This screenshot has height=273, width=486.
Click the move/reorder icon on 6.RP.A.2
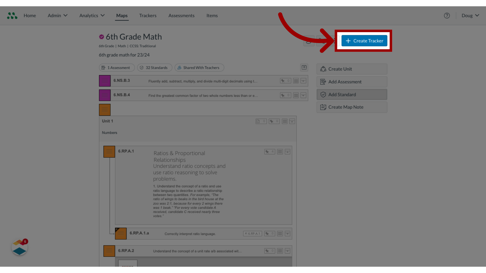point(280,251)
